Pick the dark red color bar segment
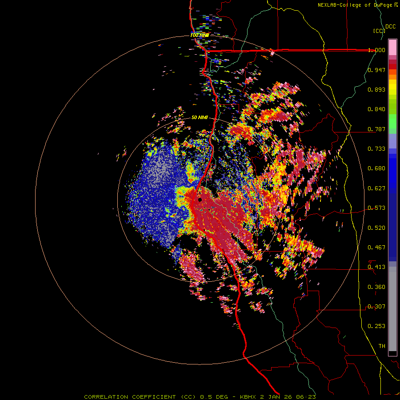The width and height of the screenshot is (400, 400). [x=392, y=62]
